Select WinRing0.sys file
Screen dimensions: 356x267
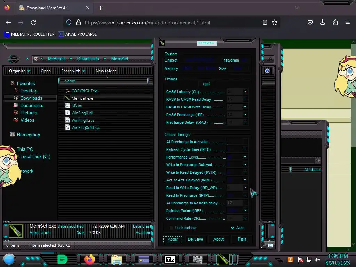(83, 120)
